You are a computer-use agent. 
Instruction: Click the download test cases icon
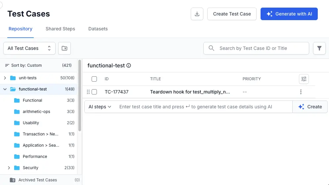click(x=197, y=14)
